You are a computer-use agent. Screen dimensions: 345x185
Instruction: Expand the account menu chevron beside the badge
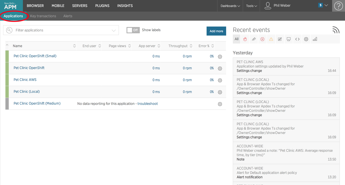pyautogui.click(x=326, y=5)
